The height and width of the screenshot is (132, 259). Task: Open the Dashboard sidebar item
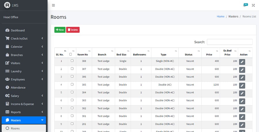point(18,30)
